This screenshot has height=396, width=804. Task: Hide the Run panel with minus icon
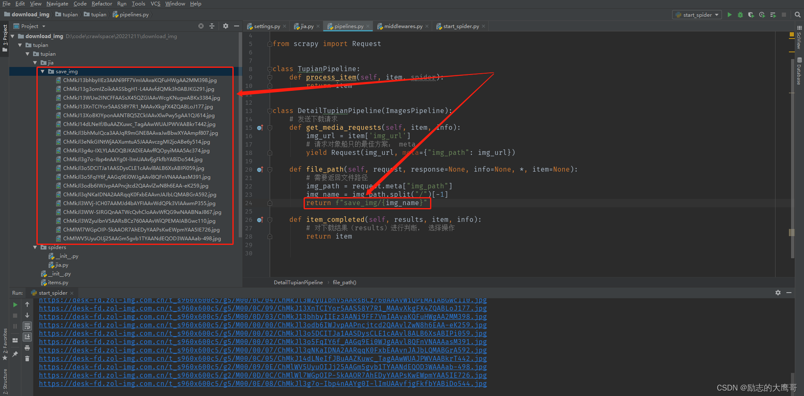point(789,293)
